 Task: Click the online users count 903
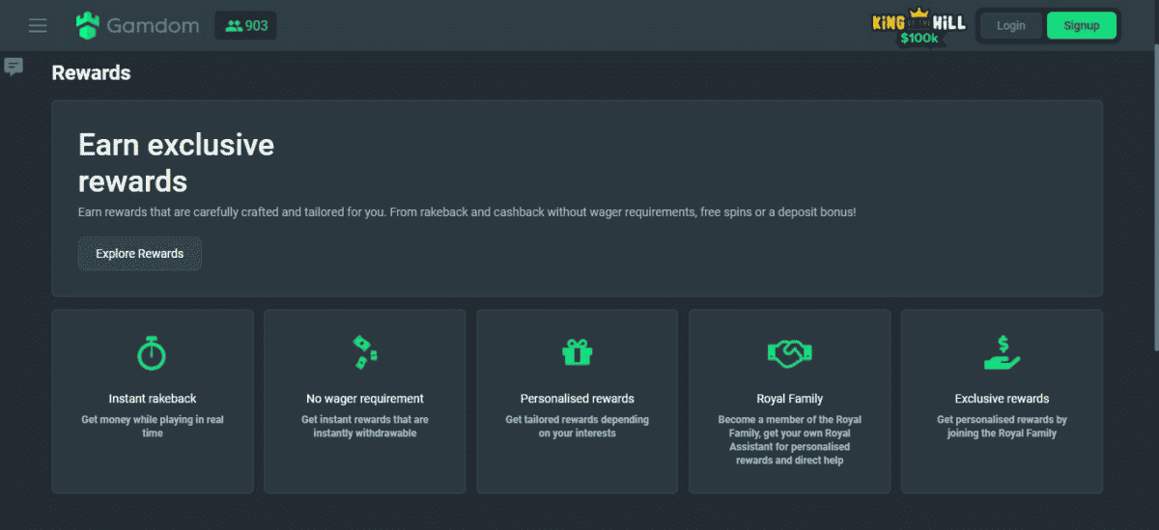click(246, 26)
